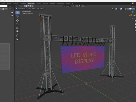The width and height of the screenshot is (136, 102).
Task: Add a workspace with the plus button
Action: click(73, 4)
